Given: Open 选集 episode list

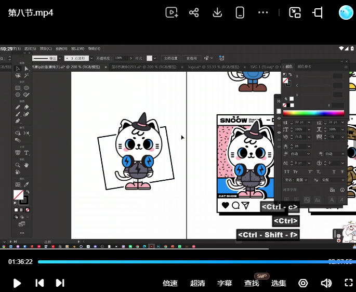Looking at the screenshot, I should coord(279,283).
